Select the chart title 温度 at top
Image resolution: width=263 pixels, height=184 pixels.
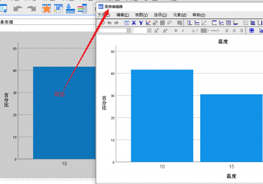[223, 42]
